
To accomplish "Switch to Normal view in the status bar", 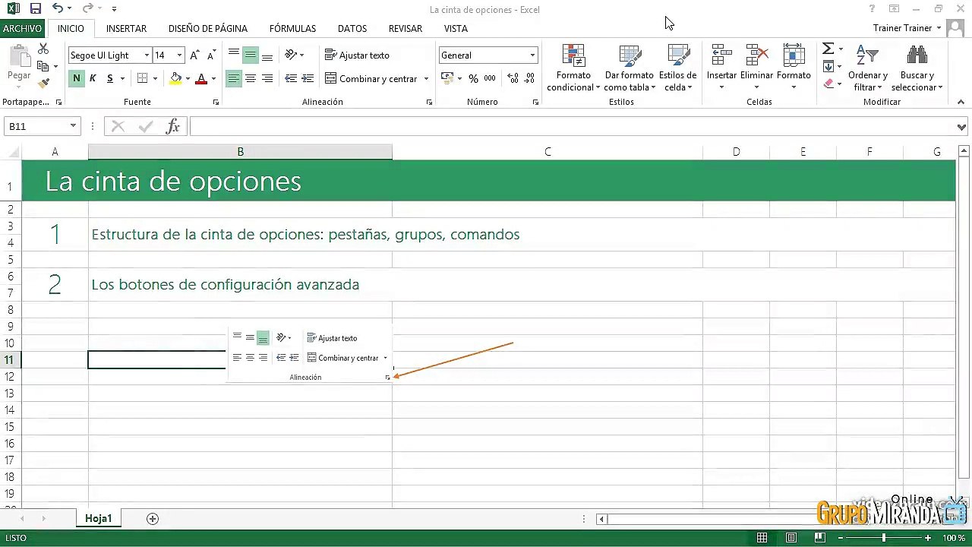I will [762, 538].
